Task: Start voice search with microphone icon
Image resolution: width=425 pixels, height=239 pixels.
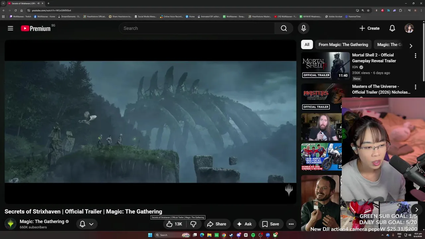Action: click(303, 28)
